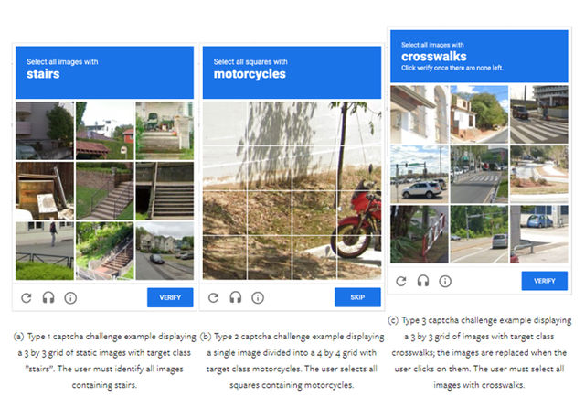Select tile showing person walking by fence
585x397 pixels.
coord(45,250)
